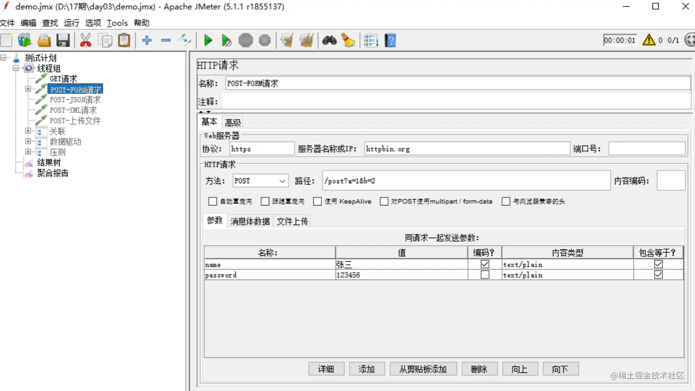Save the test plan with disk icon
The width and height of the screenshot is (695, 391).
coord(63,40)
